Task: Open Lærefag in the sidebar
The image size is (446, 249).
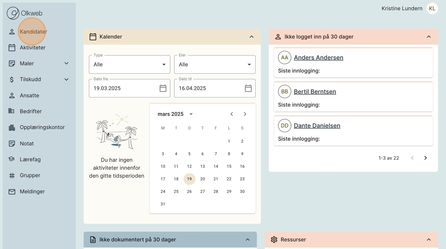Action: click(x=30, y=160)
